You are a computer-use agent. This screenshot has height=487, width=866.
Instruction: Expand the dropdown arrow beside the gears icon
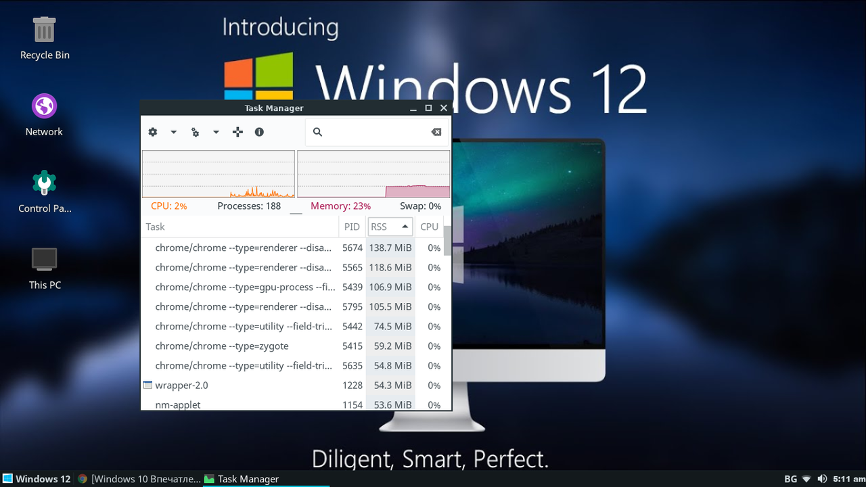point(216,133)
